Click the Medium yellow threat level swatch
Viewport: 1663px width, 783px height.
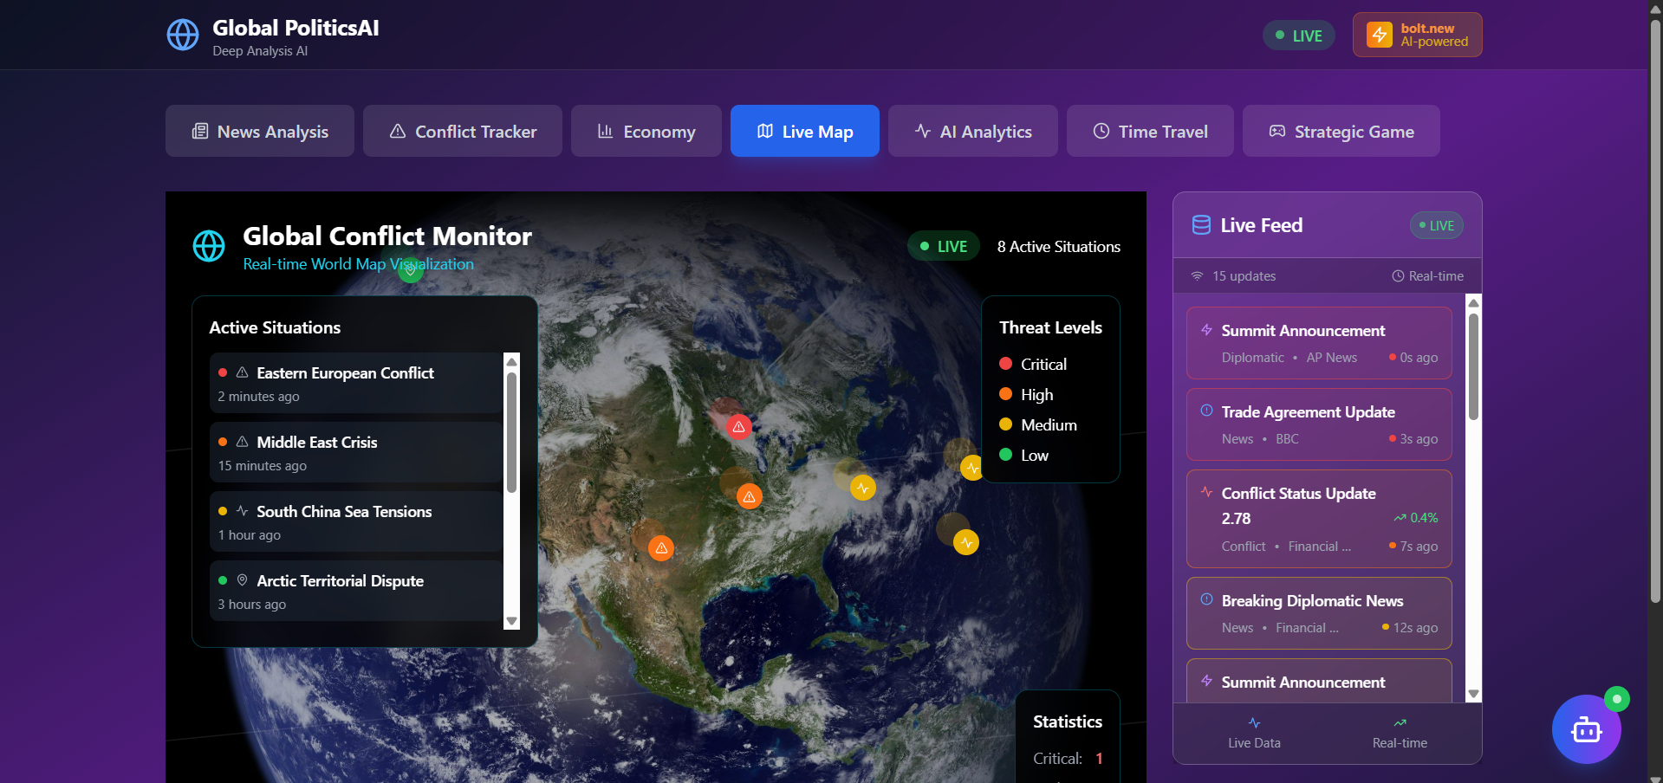pos(1006,424)
